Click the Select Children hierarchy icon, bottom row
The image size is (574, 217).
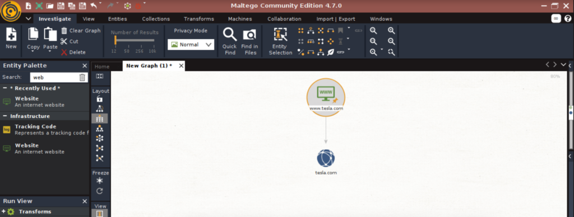(x=321, y=52)
